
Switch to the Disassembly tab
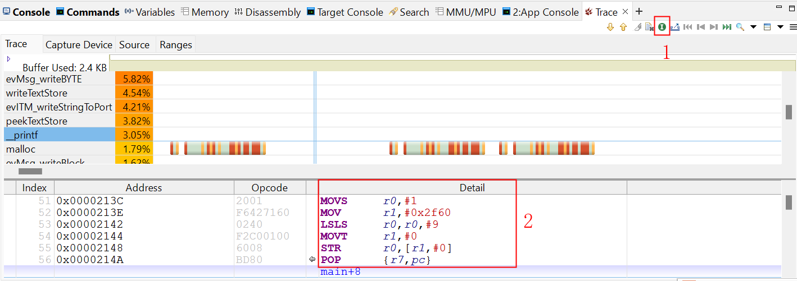pos(268,12)
